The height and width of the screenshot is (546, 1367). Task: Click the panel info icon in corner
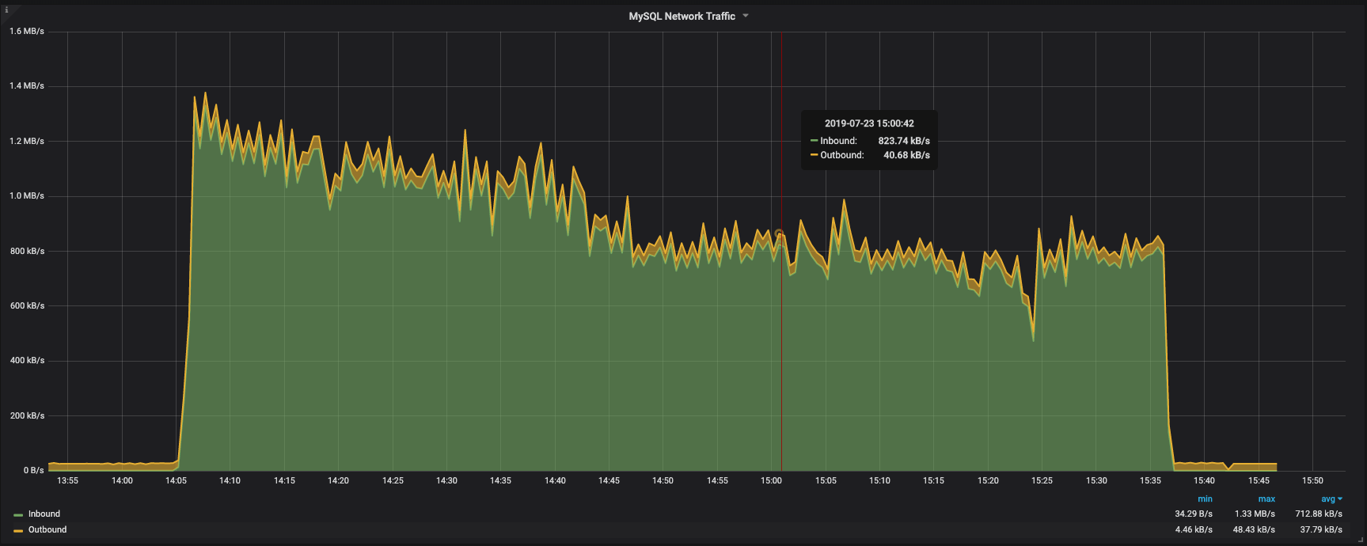6,9
